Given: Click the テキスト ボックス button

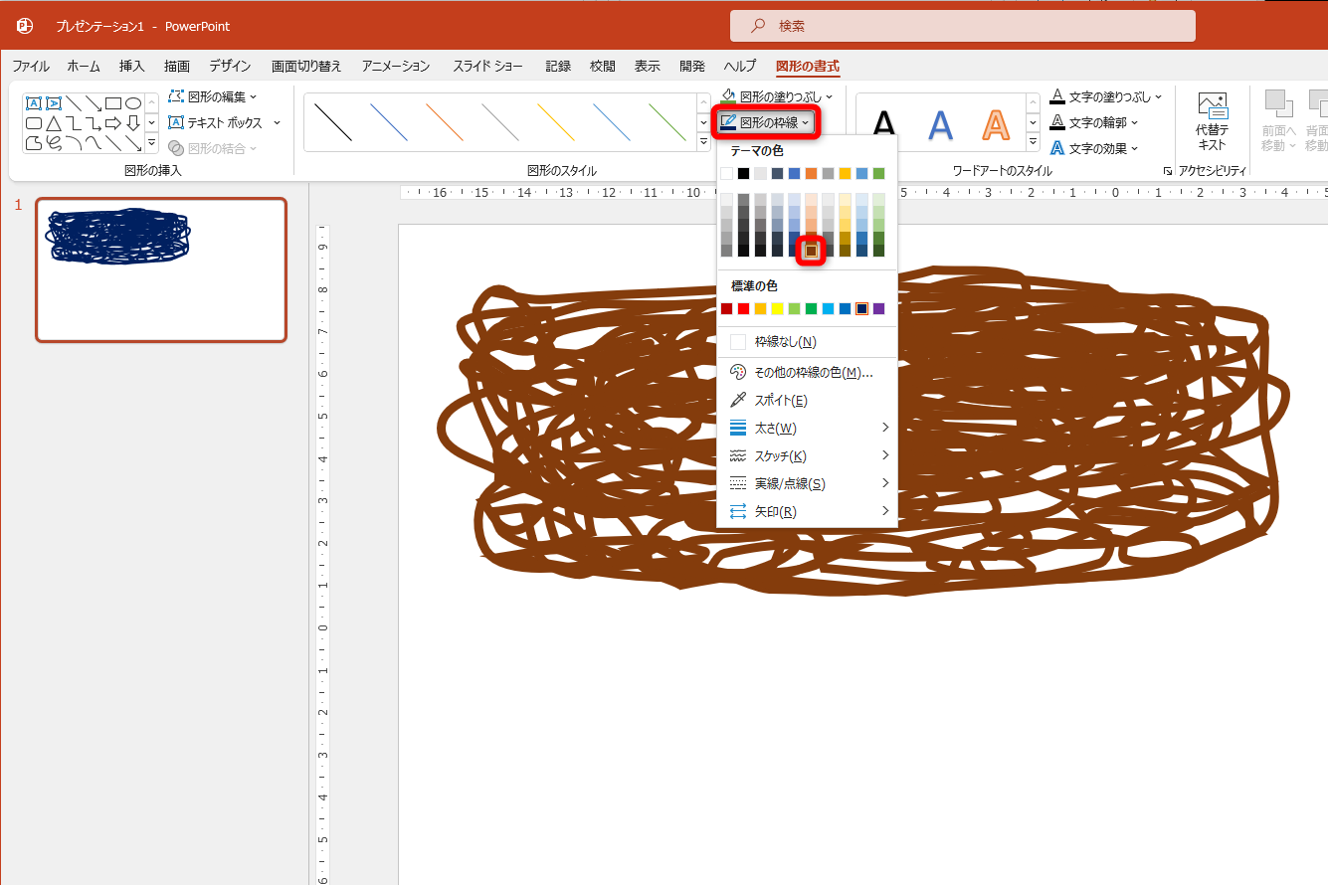Looking at the screenshot, I should point(215,122).
